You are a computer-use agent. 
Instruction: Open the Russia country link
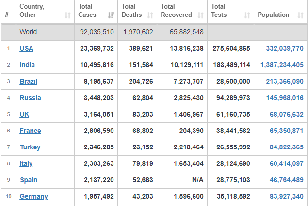coord(30,98)
